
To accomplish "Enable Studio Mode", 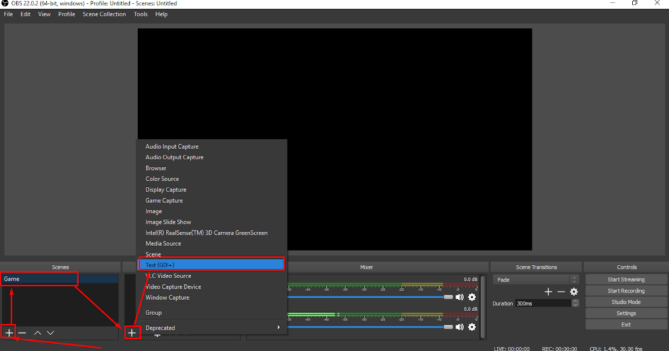I will [626, 302].
